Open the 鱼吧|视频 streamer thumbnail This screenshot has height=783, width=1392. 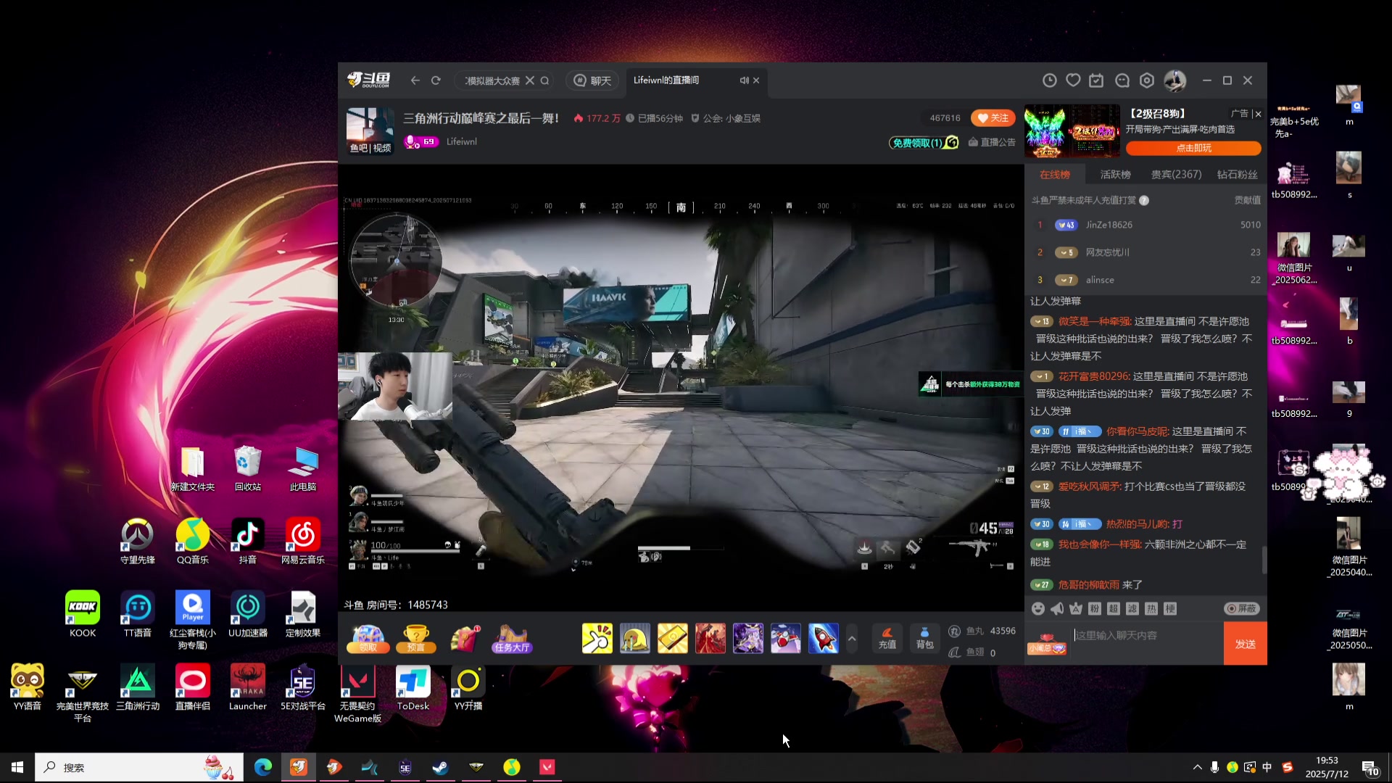[x=370, y=131]
